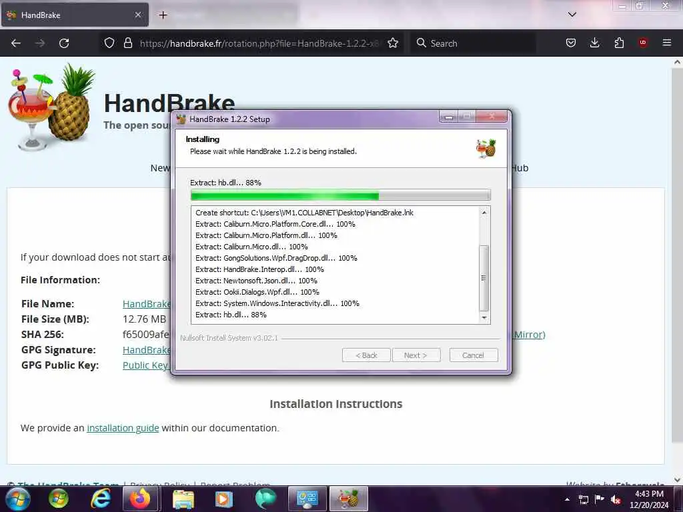Screen dimensions: 683x512
Task: Open Firefox hamburger application menu
Action: tap(667, 43)
